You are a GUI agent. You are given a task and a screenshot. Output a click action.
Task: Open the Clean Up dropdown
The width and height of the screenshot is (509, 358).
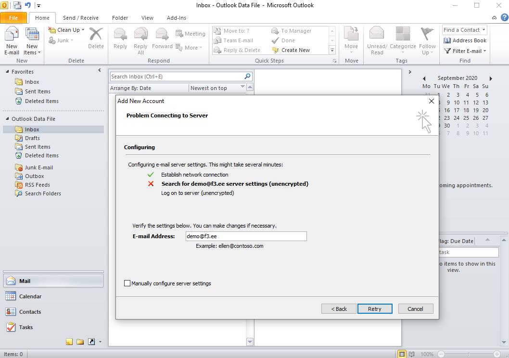[66, 30]
